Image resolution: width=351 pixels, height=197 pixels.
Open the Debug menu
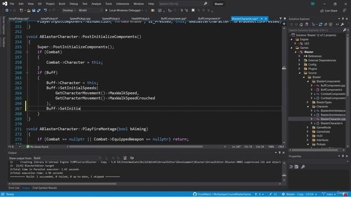coord(73,4)
